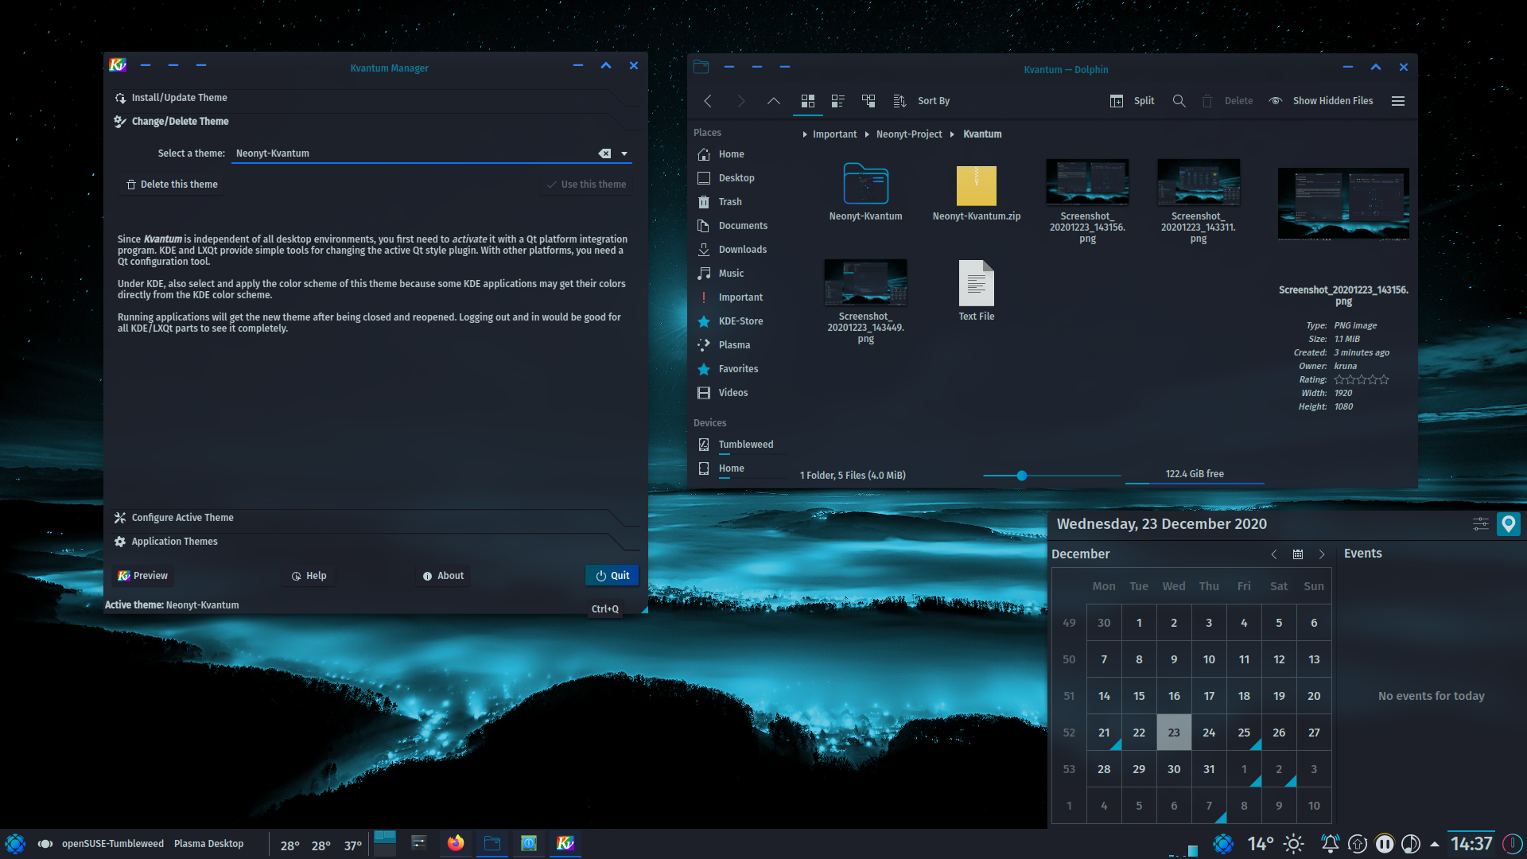Screen dimensions: 1527x859
Task: Switch to Dolphin from the taskbar
Action: pos(492,844)
